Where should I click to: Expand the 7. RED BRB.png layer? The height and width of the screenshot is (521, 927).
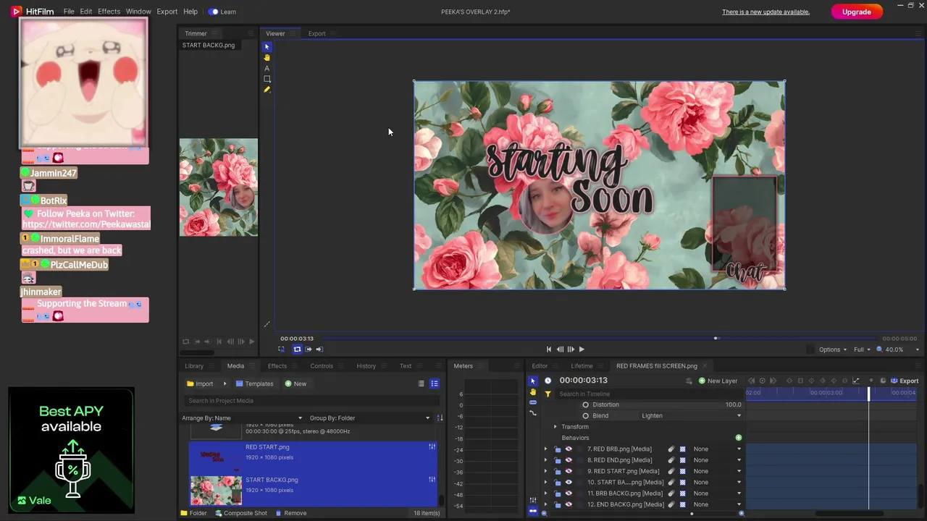click(x=546, y=449)
